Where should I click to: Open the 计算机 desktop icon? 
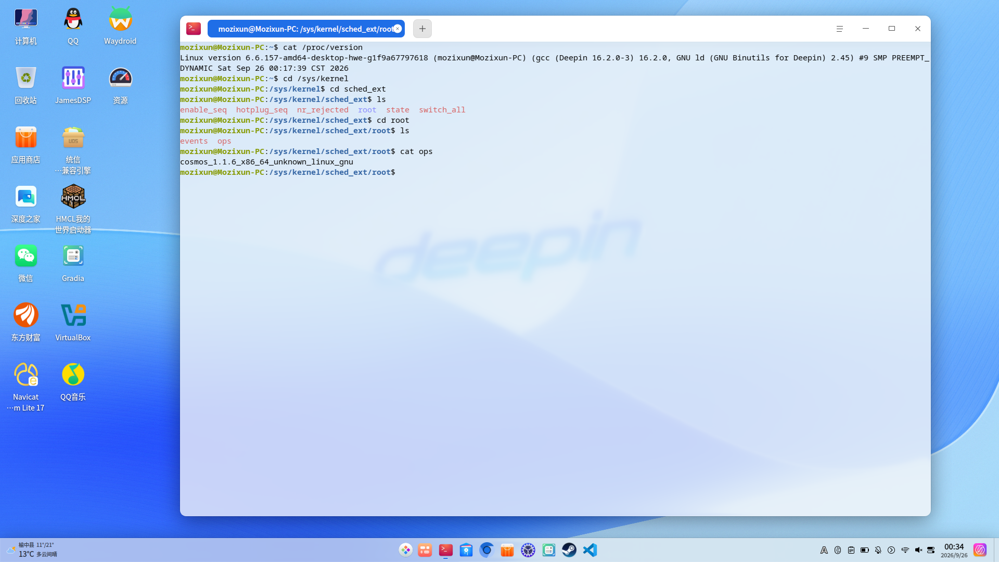tap(25, 19)
